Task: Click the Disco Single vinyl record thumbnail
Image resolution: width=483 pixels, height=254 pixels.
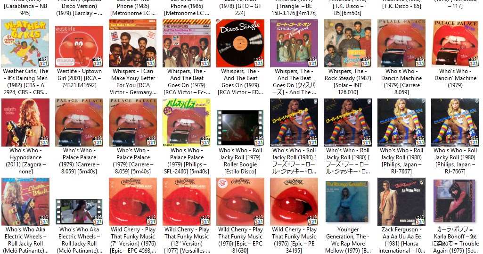Action: coord(240,43)
